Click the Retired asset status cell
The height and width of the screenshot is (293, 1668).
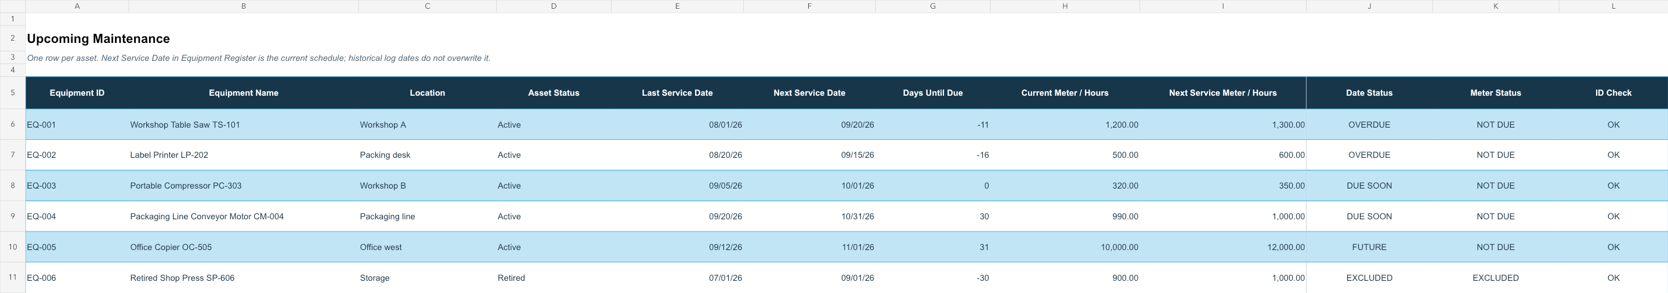pos(553,277)
